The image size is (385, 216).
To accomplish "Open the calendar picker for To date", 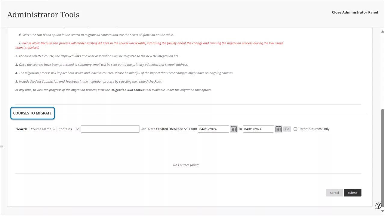I will click(x=278, y=129).
